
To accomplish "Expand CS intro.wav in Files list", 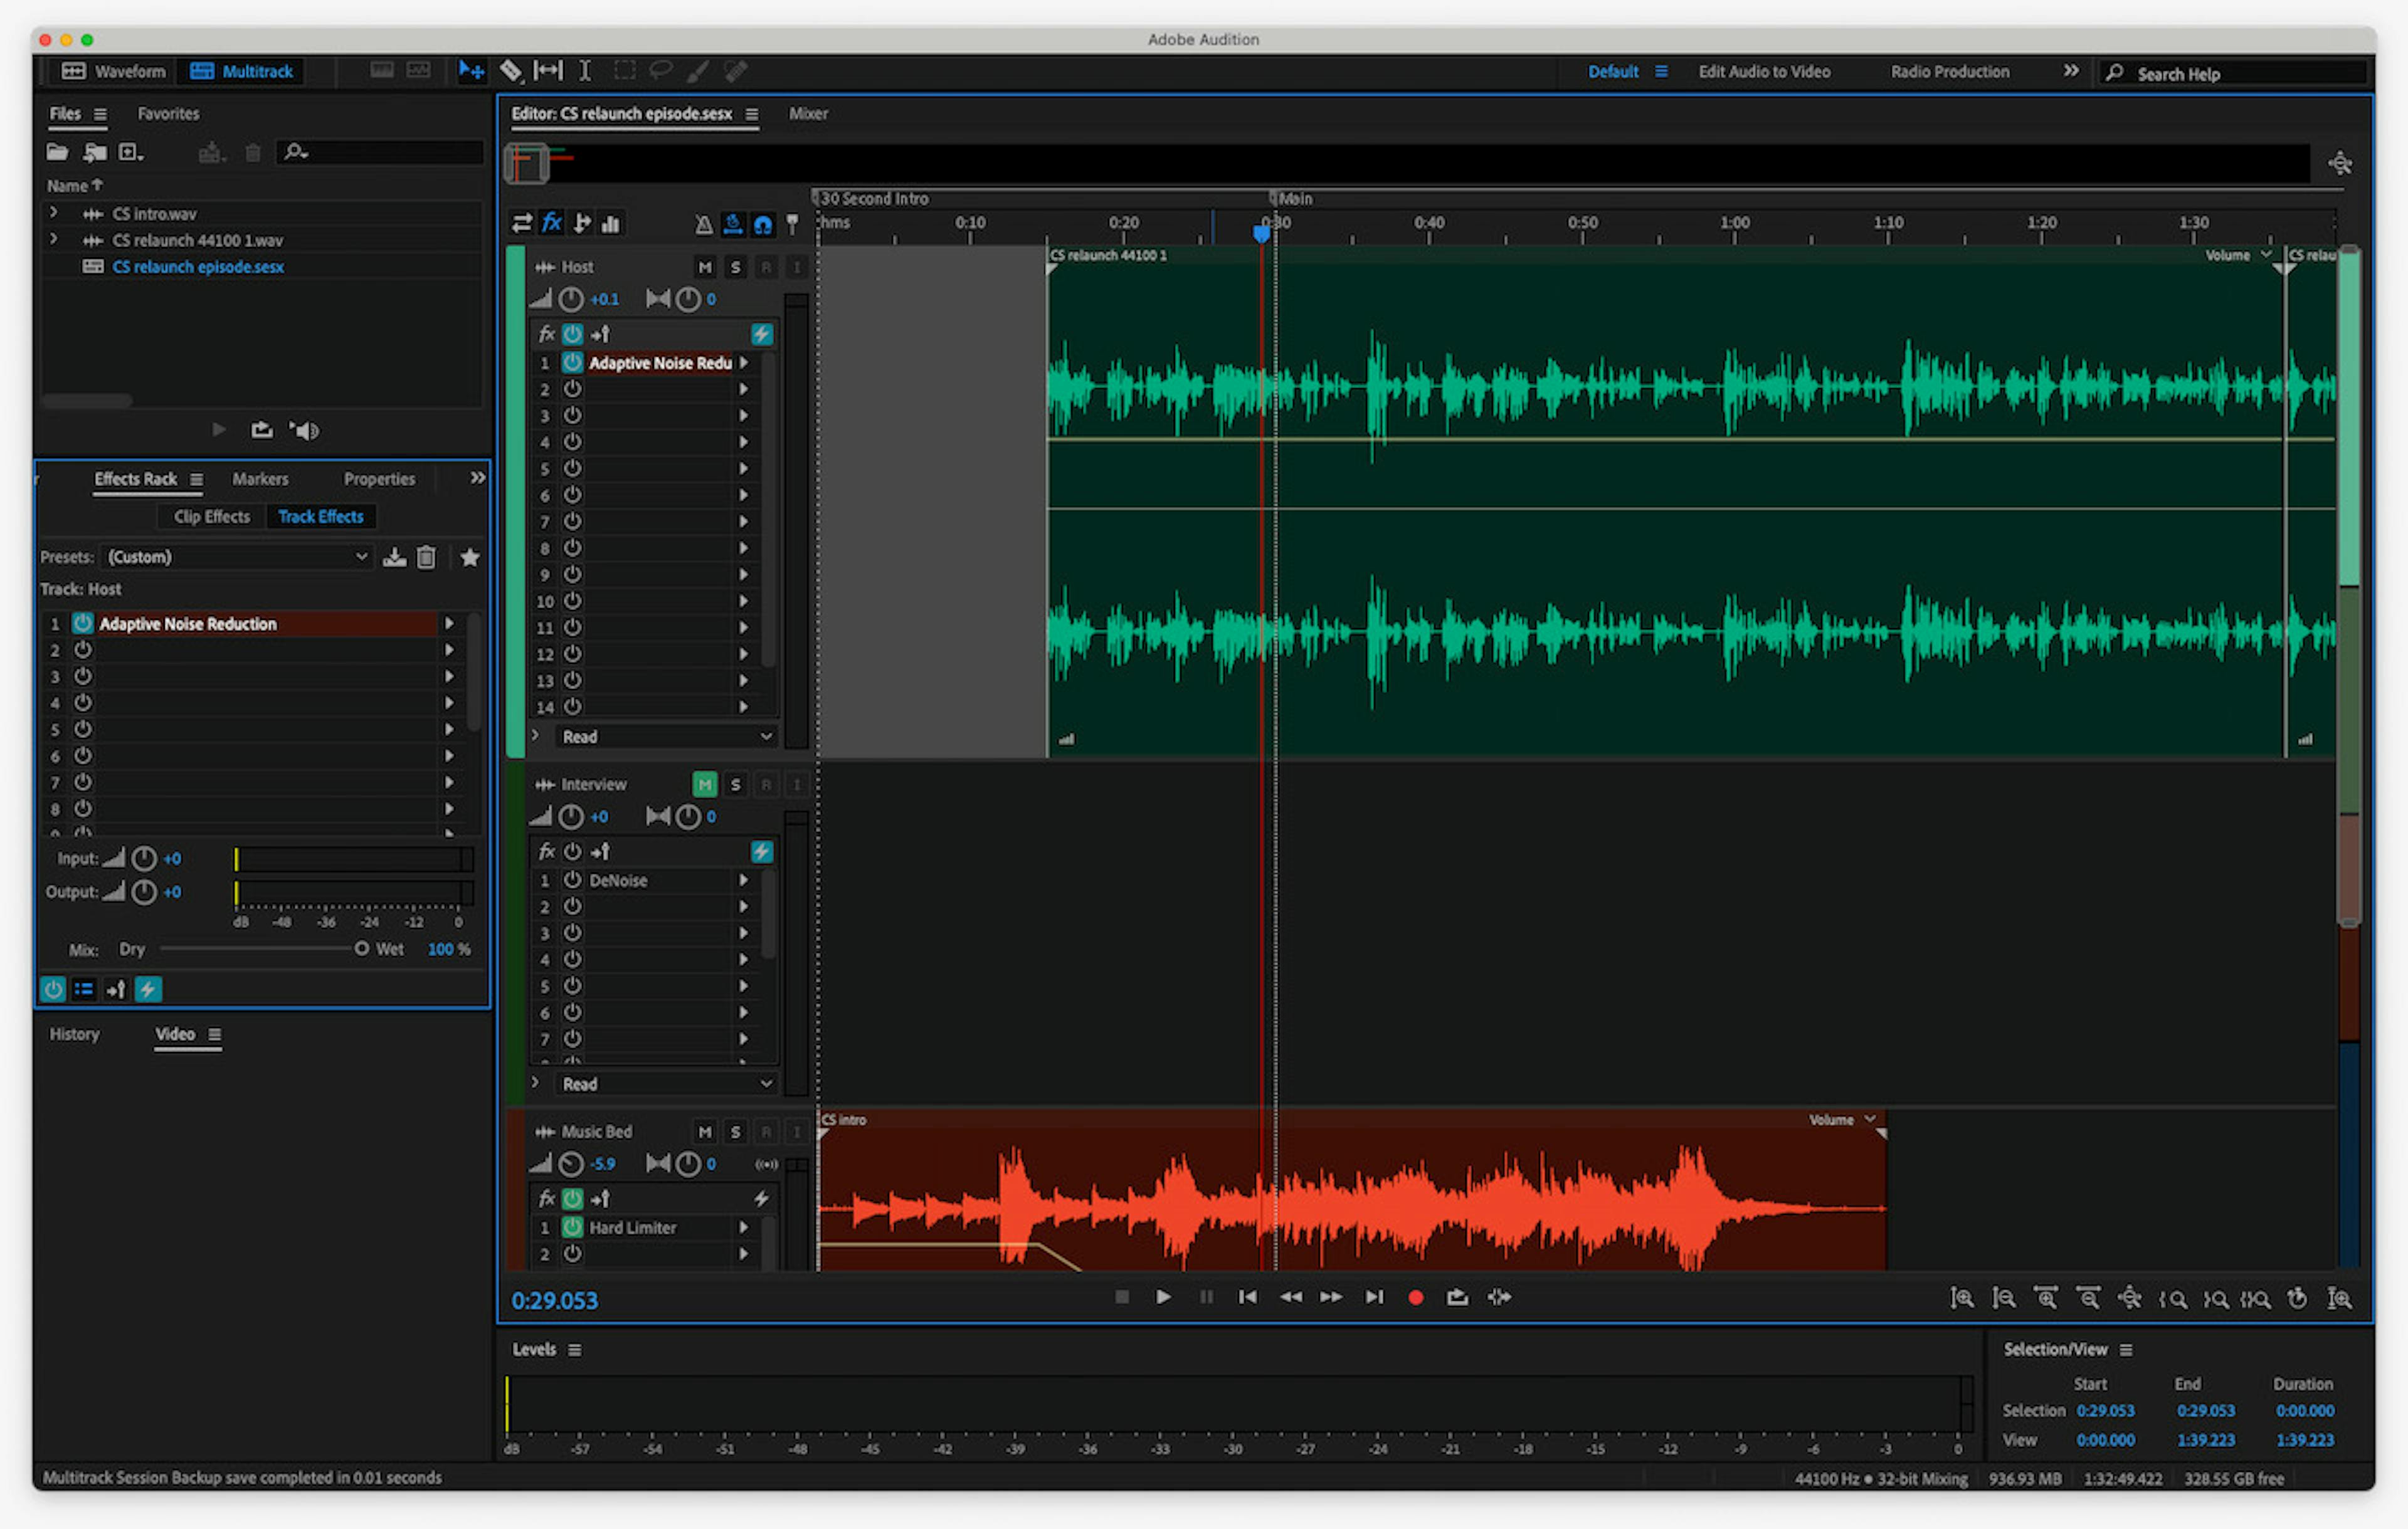I will click(54, 213).
